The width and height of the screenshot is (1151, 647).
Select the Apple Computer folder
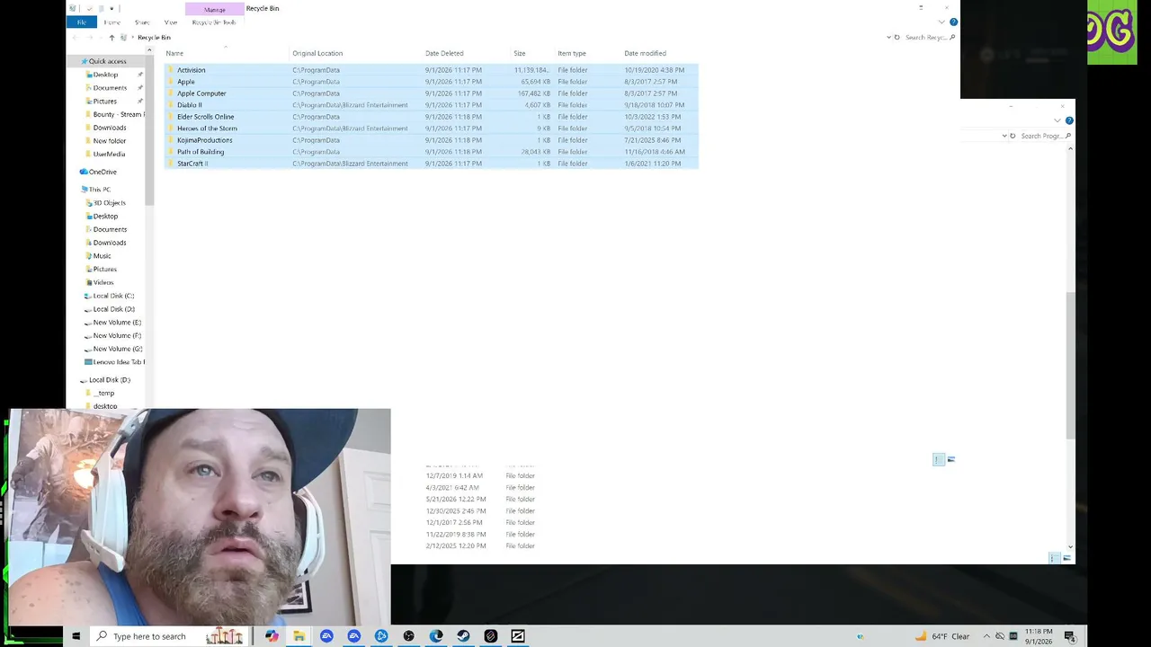pos(432,93)
